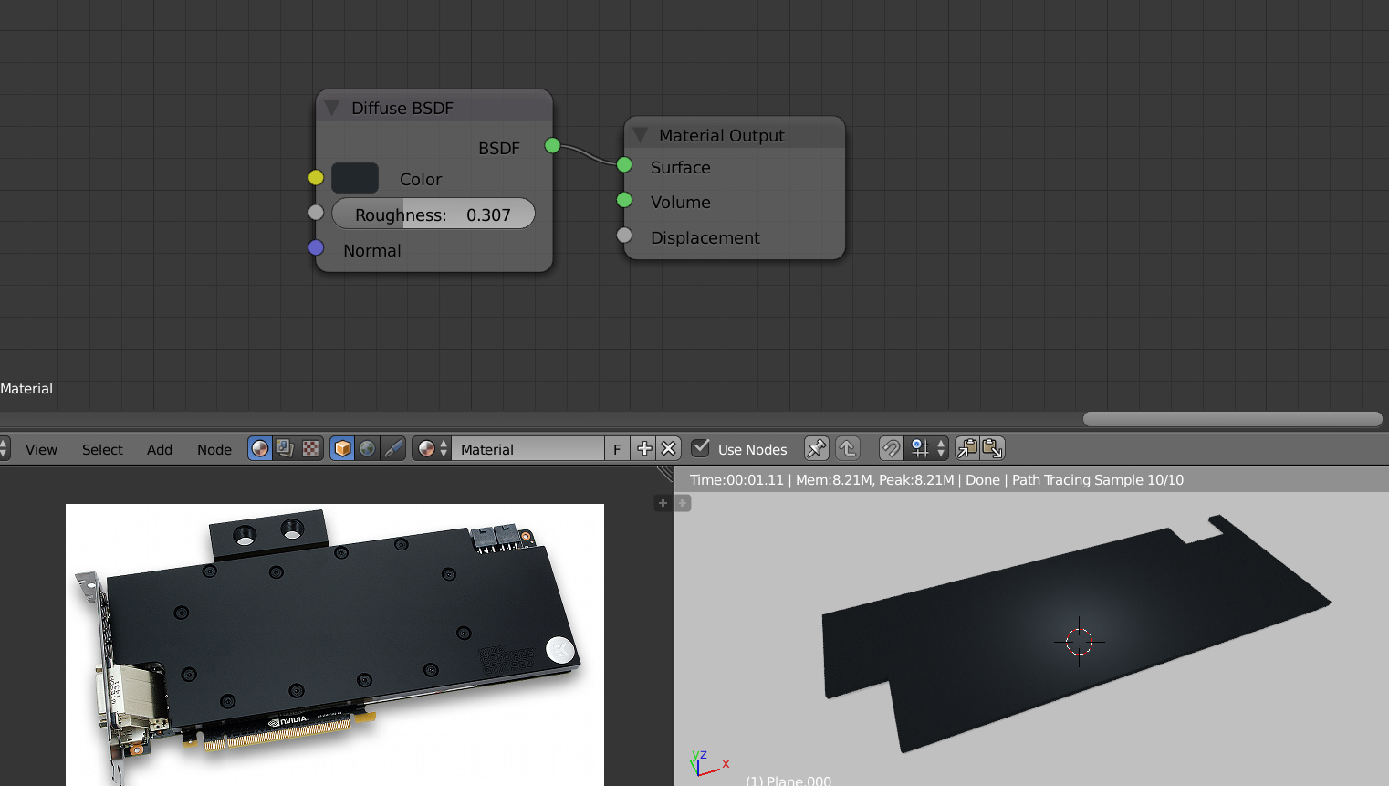Open the Node menu
Image resolution: width=1389 pixels, height=786 pixels.
pos(214,449)
